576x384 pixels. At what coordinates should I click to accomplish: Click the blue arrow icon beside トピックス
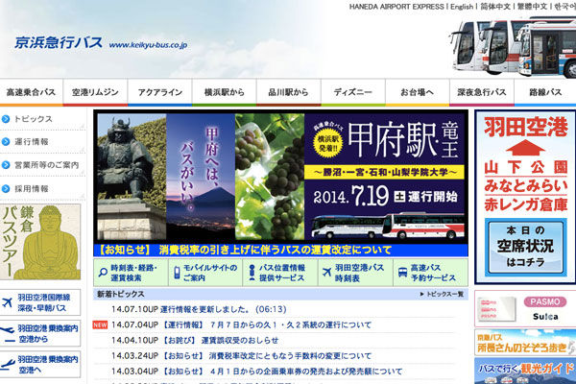click(6, 119)
